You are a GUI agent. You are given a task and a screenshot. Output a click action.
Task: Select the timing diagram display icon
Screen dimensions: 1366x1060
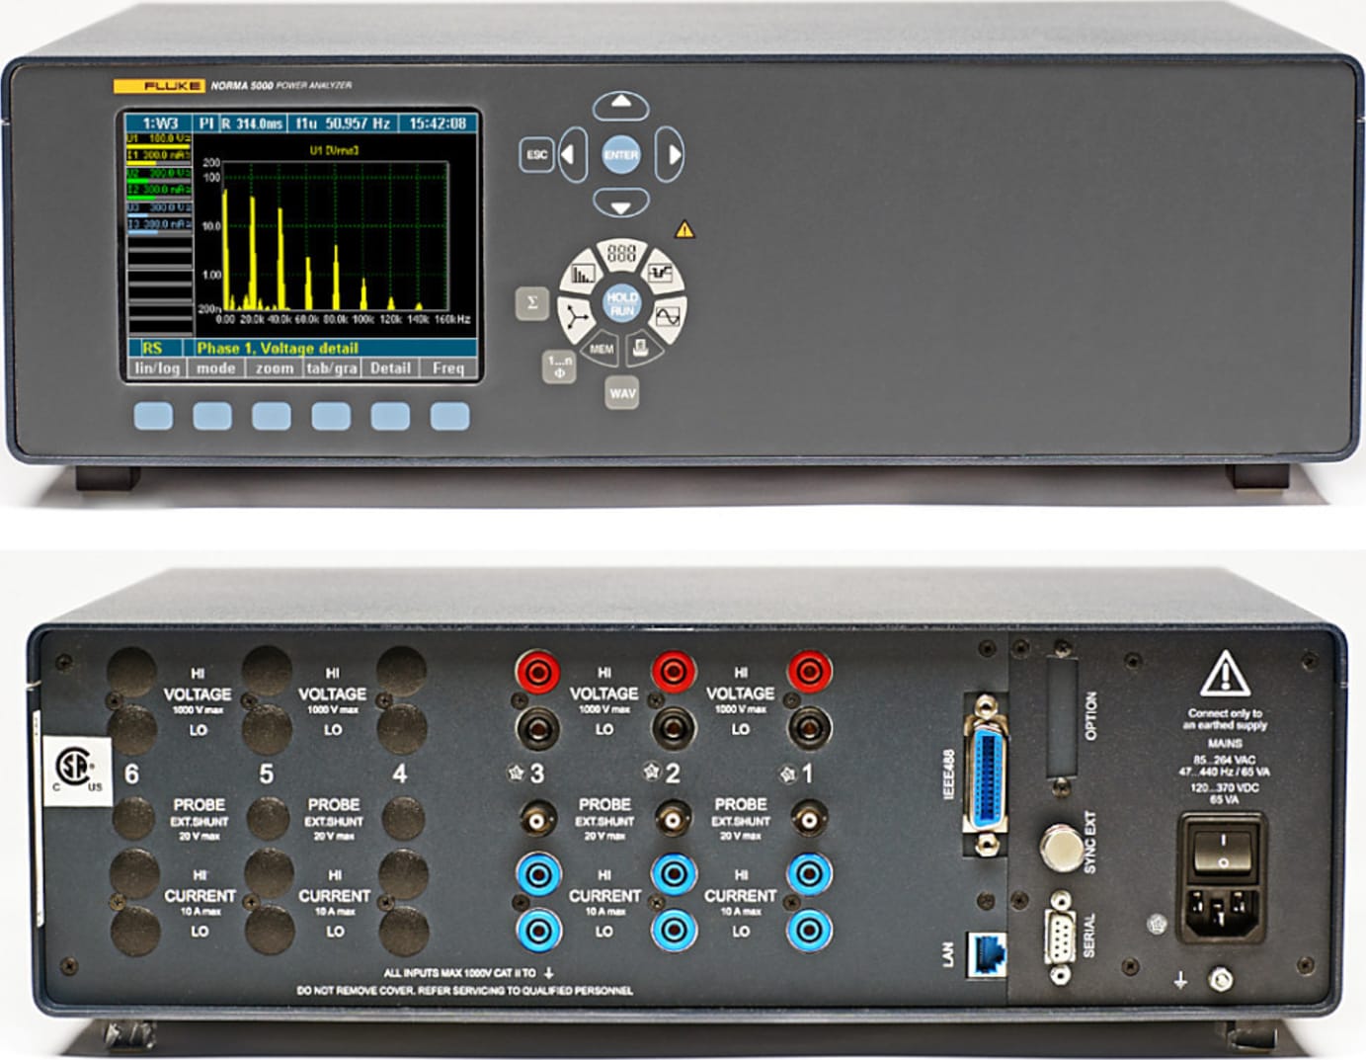coord(663,273)
